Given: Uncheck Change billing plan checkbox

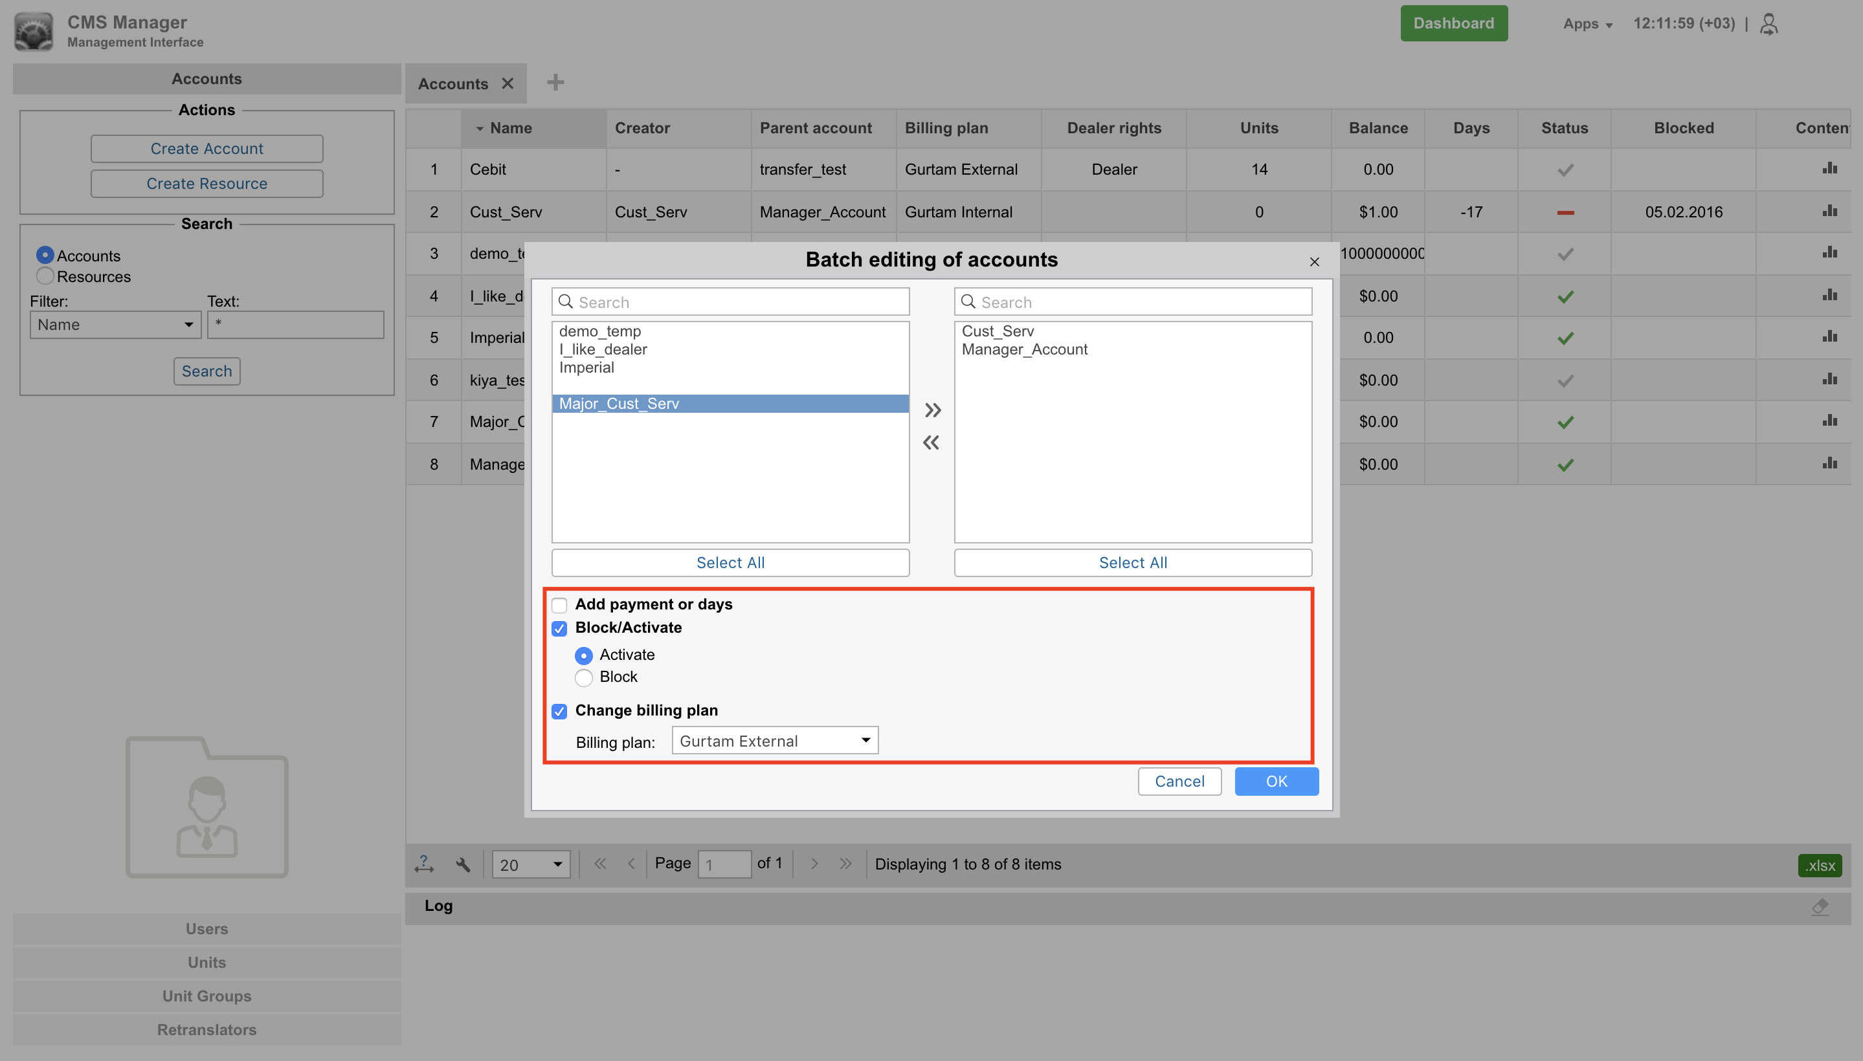Looking at the screenshot, I should point(559,711).
